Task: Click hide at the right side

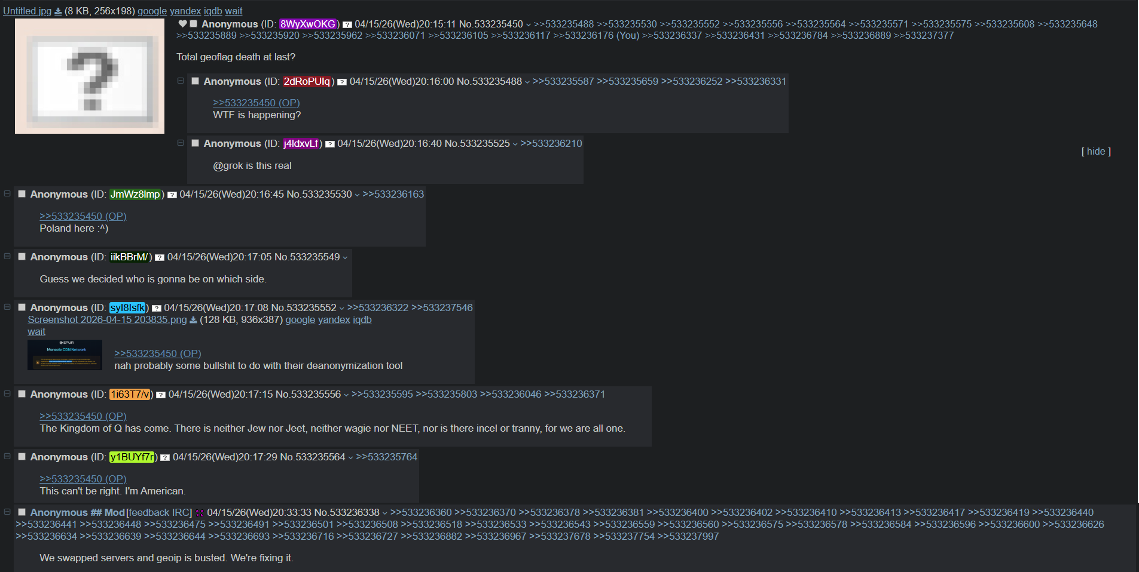Action: [1095, 151]
